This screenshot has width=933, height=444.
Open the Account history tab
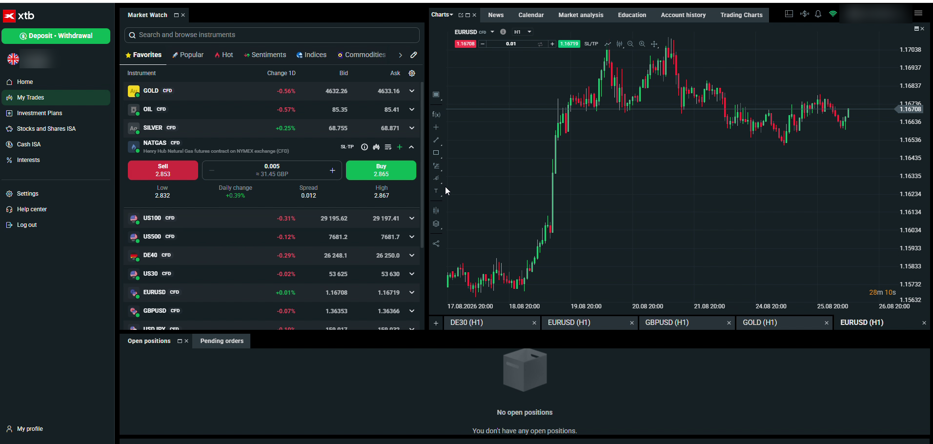point(683,15)
